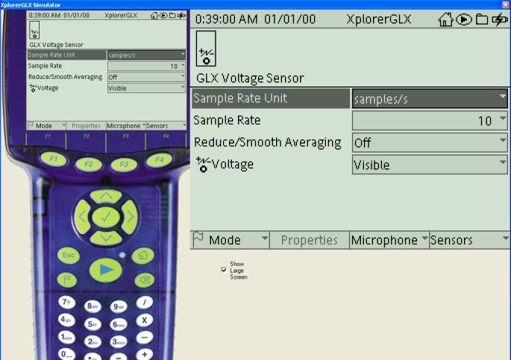
Task: Click the 4 number key
Action: click(66, 320)
